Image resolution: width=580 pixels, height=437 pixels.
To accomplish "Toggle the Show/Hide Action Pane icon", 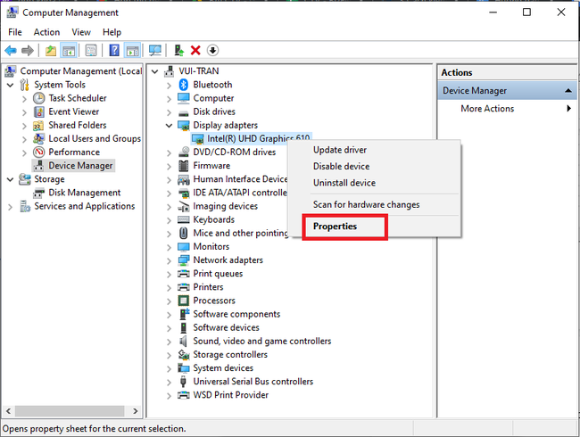I will click(132, 50).
